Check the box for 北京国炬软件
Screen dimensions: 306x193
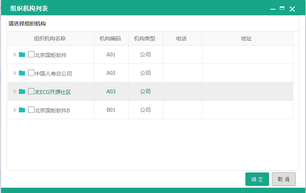pos(31,54)
